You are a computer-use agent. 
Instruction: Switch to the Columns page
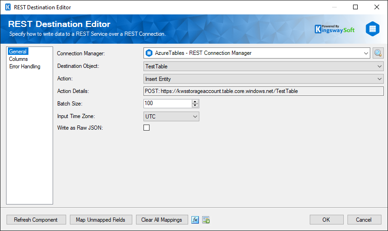[18, 59]
